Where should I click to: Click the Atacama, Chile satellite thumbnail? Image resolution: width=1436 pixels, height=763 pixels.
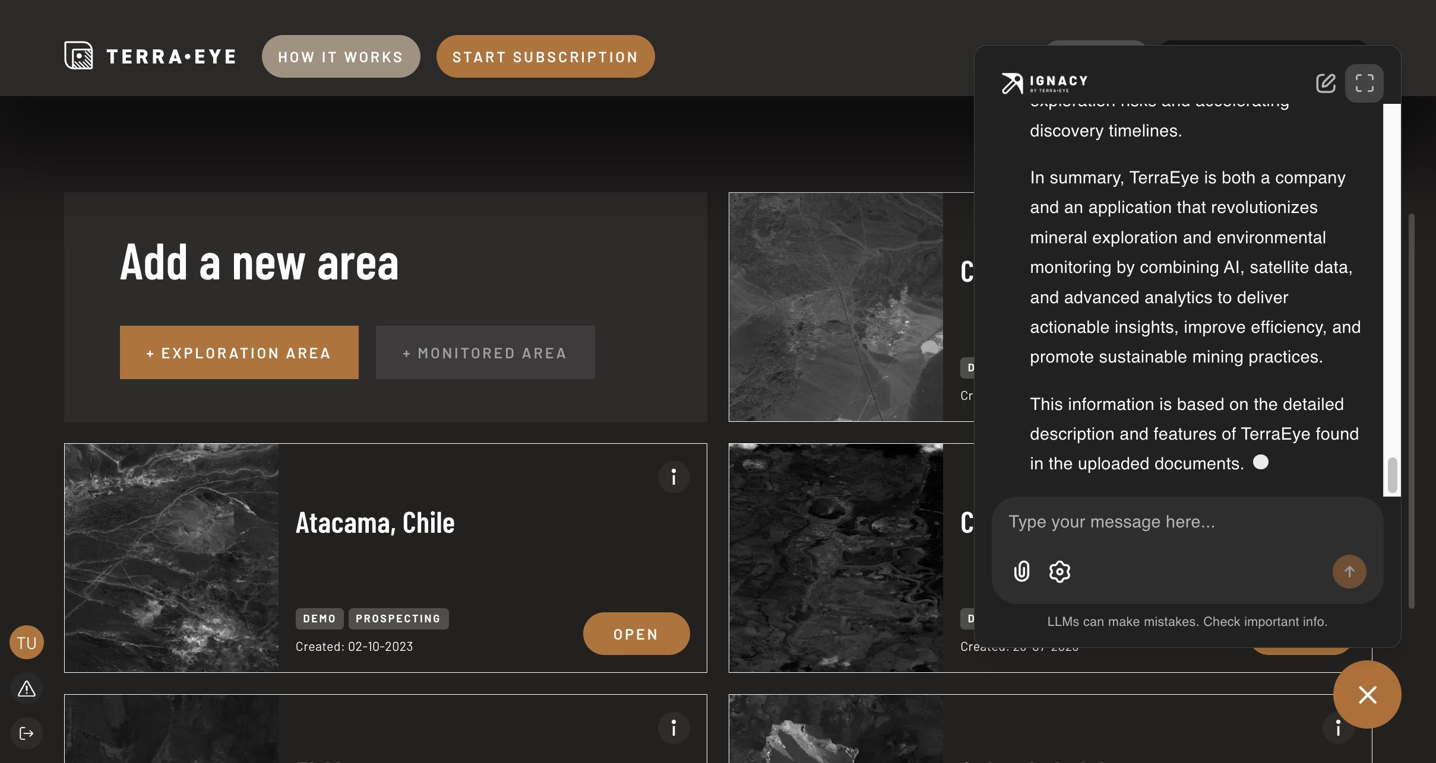[x=172, y=558]
